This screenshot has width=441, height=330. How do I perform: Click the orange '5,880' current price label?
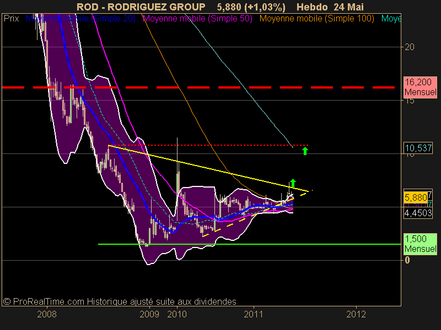pyautogui.click(x=416, y=197)
